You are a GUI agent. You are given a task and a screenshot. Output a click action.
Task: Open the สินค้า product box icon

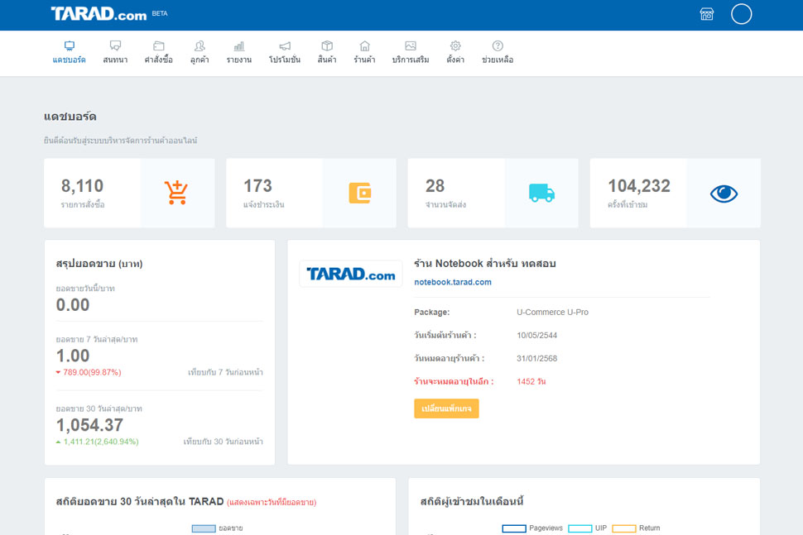coord(327,46)
